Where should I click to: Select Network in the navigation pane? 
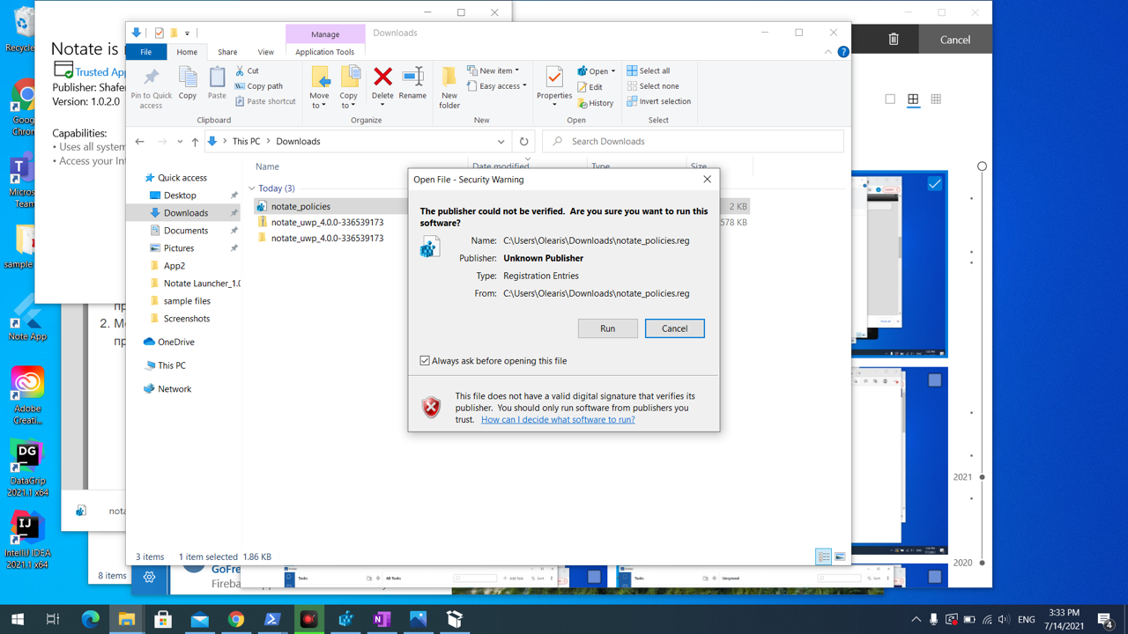point(167,389)
